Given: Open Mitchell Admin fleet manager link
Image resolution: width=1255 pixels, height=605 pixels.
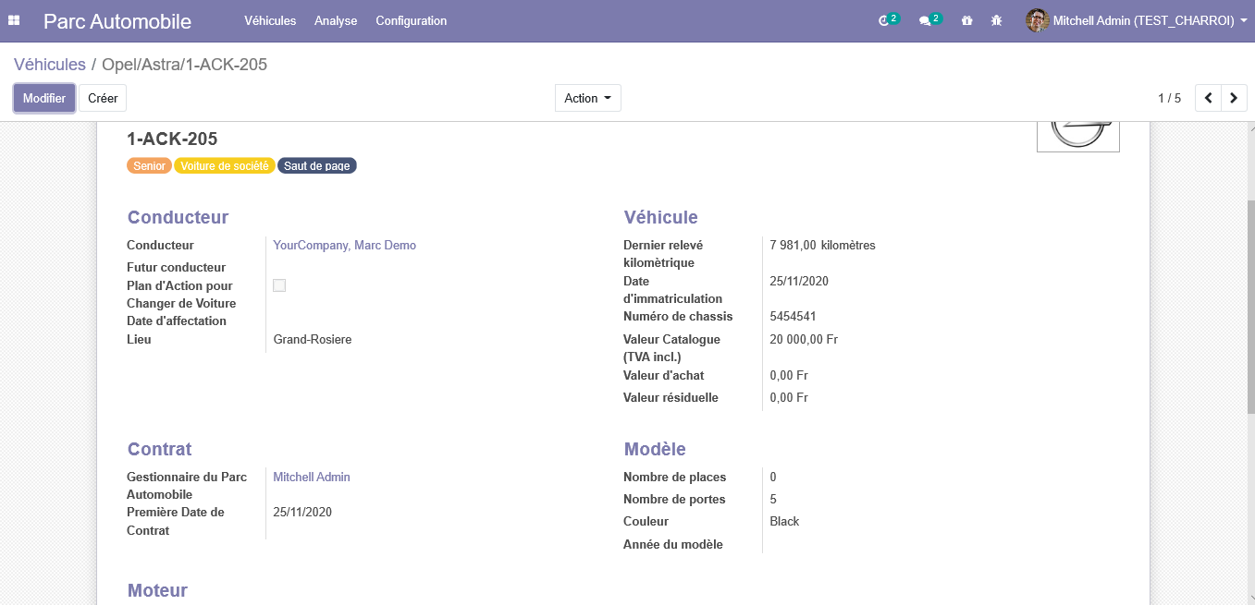Looking at the screenshot, I should 312,477.
